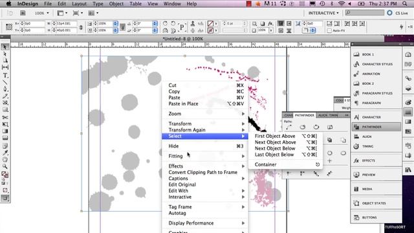Open the Apple menu
The height and width of the screenshot is (233, 414).
8,4
